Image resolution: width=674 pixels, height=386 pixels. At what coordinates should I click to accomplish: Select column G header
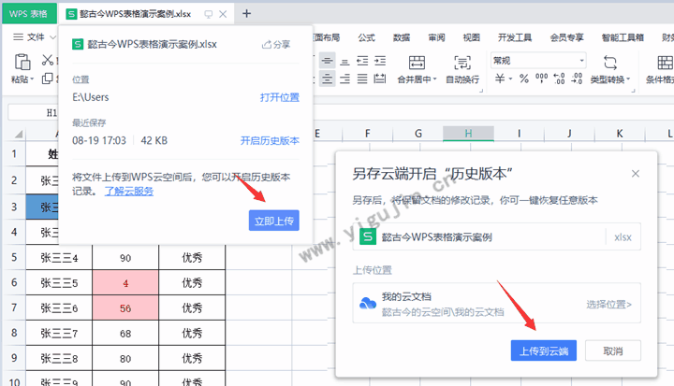pyautogui.click(x=418, y=134)
